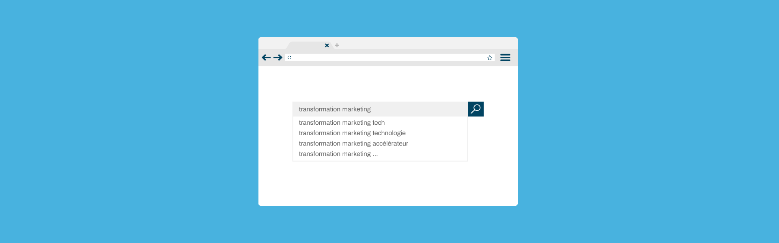779x243 pixels.
Task: Click empty tab strip right of plus icon
Action: tap(426, 44)
